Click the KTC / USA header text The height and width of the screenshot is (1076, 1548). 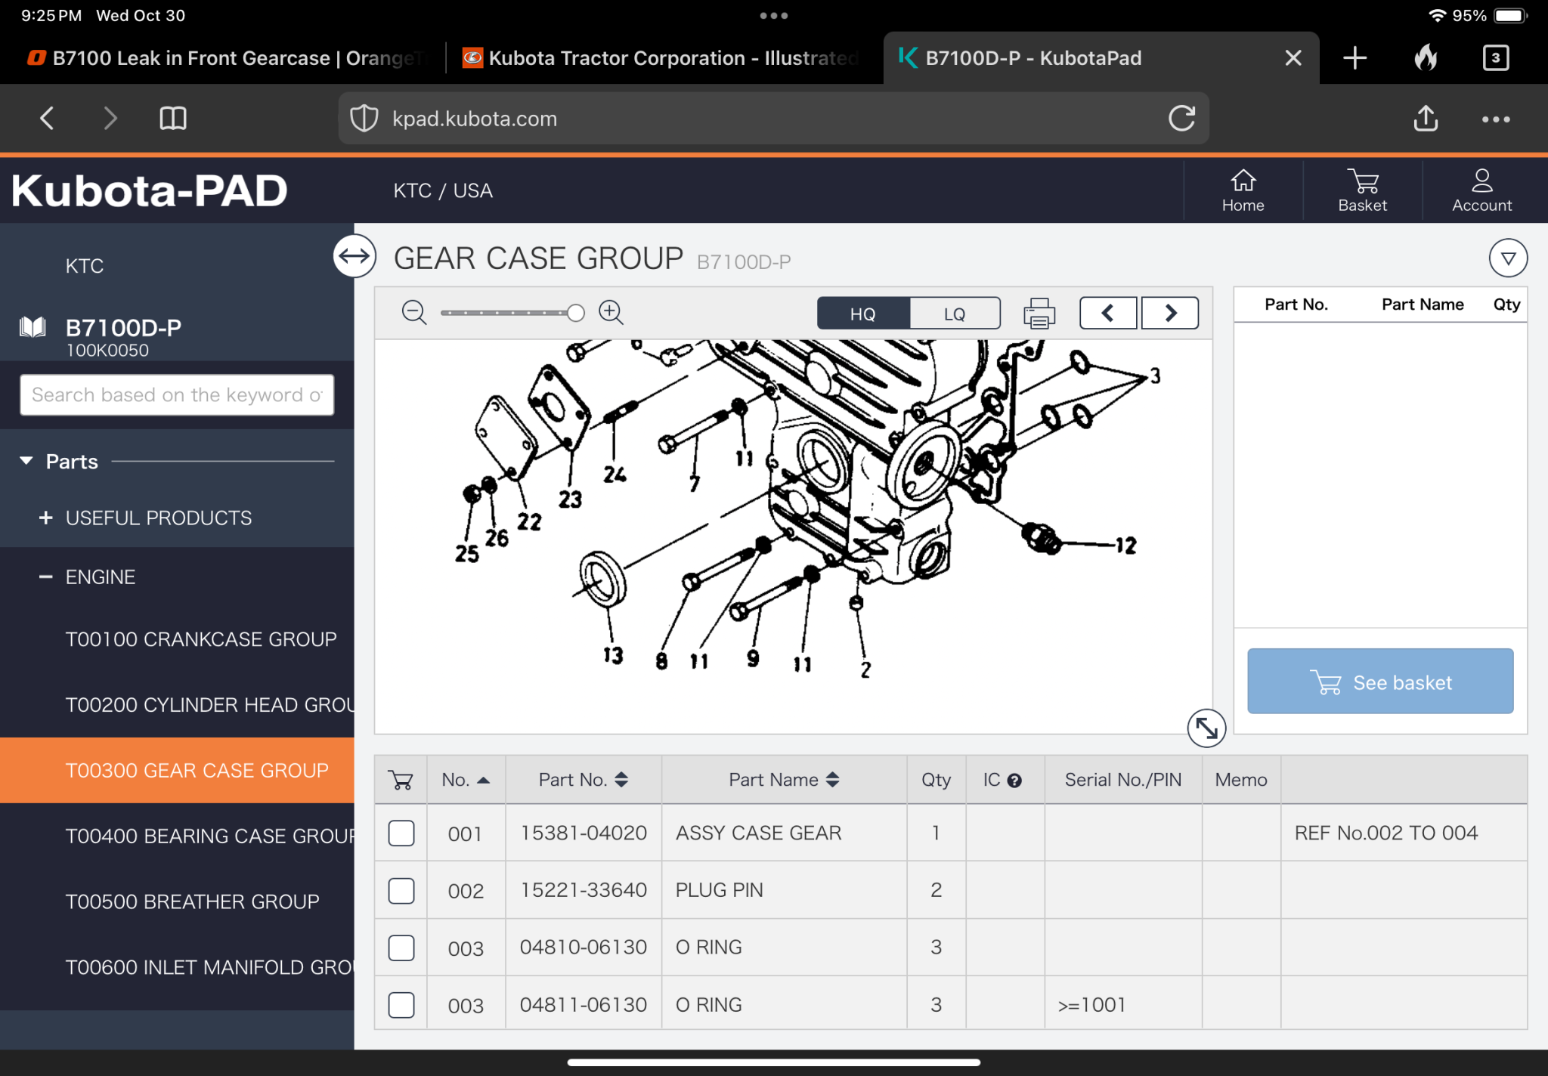point(443,190)
